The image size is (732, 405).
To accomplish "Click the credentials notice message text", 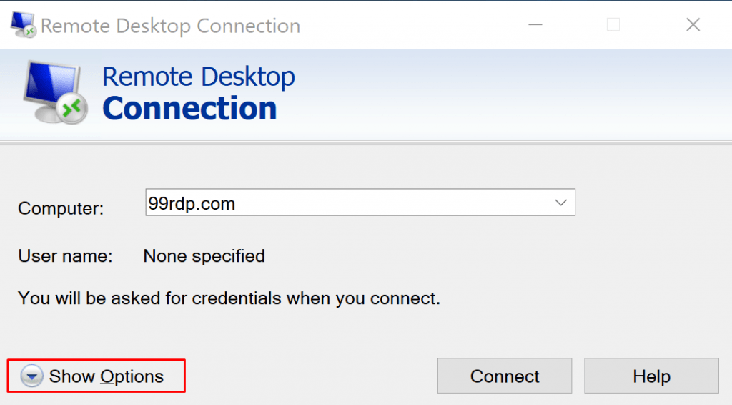I will click(229, 298).
